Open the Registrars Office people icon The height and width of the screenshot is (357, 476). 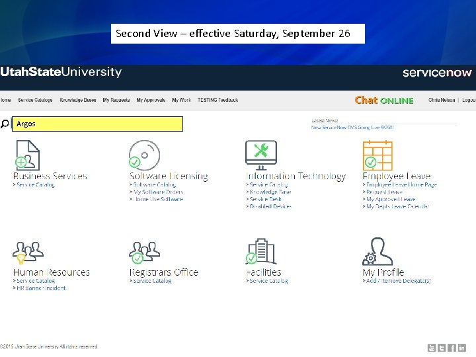point(145,253)
